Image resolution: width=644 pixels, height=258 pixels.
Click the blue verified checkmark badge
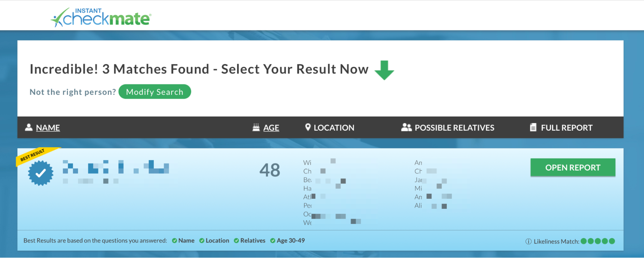(41, 173)
